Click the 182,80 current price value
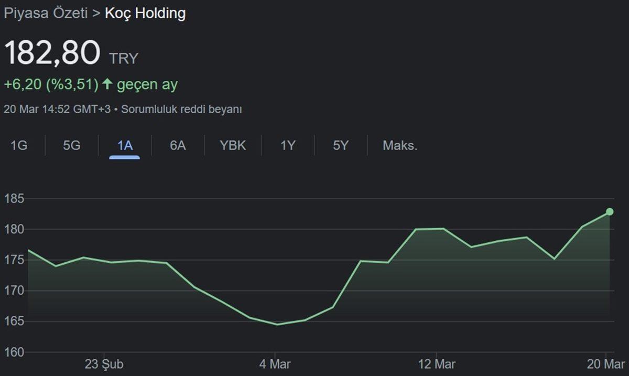This screenshot has height=376, width=629. [x=52, y=53]
